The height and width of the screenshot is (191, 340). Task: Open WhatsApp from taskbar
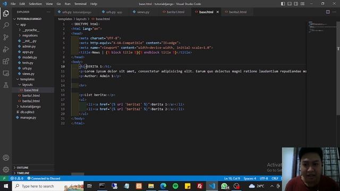click(x=225, y=186)
